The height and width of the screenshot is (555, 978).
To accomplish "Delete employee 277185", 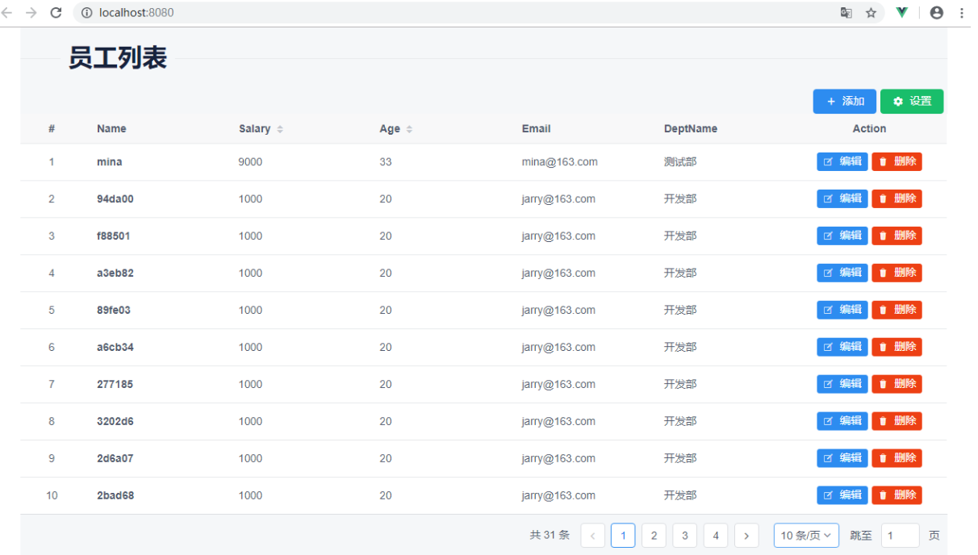I will (x=896, y=384).
